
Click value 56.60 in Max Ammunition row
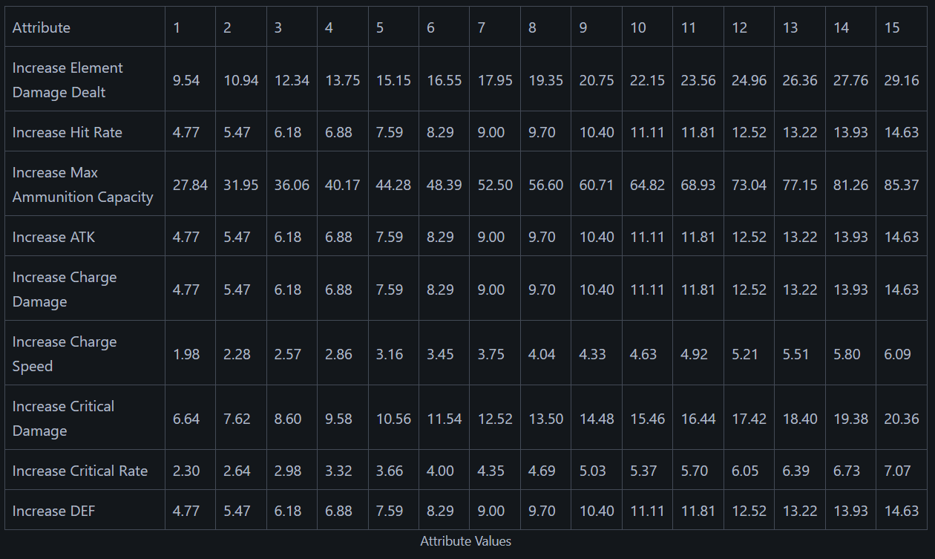pyautogui.click(x=546, y=185)
